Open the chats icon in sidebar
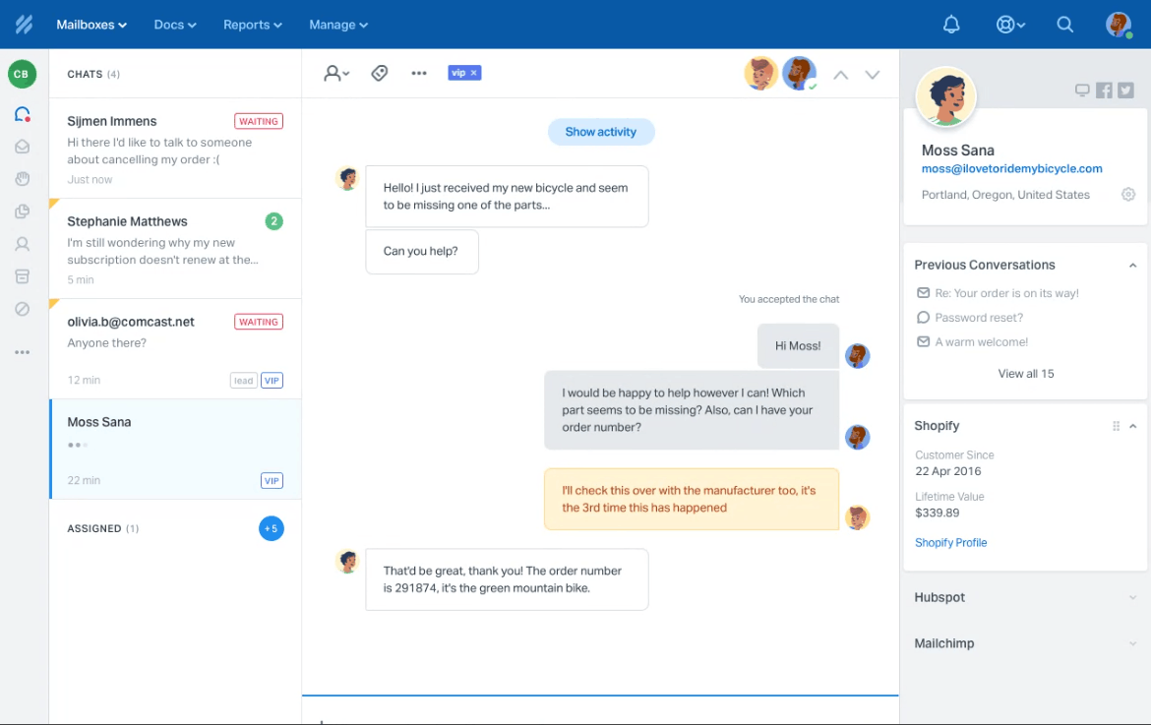 (22, 114)
